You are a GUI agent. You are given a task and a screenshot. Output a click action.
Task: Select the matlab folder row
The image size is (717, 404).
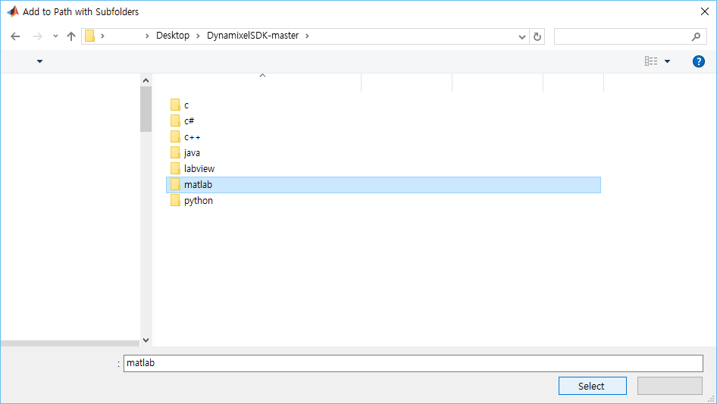(x=384, y=185)
